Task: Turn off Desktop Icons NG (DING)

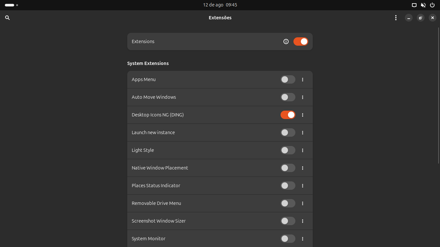Action: click(288, 115)
